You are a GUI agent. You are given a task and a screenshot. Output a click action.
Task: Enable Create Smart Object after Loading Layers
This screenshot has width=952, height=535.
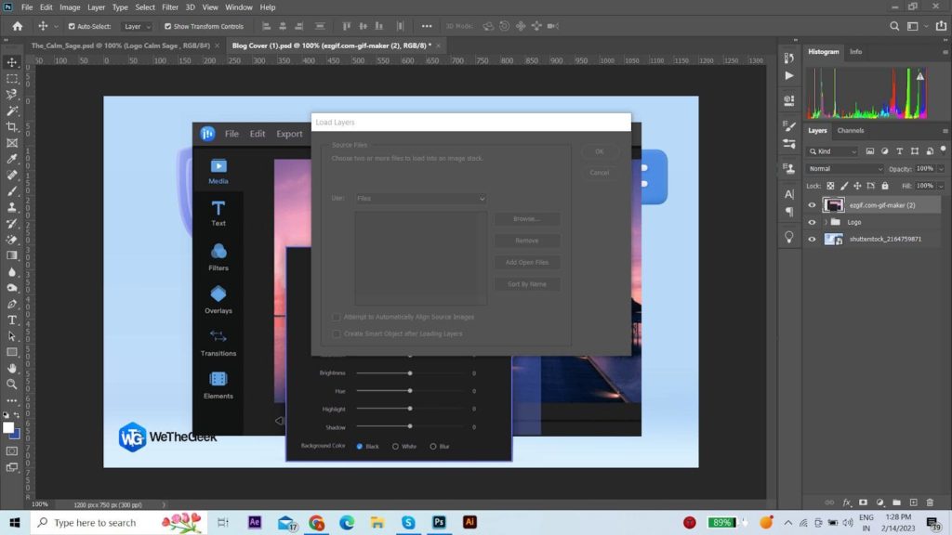coord(337,334)
